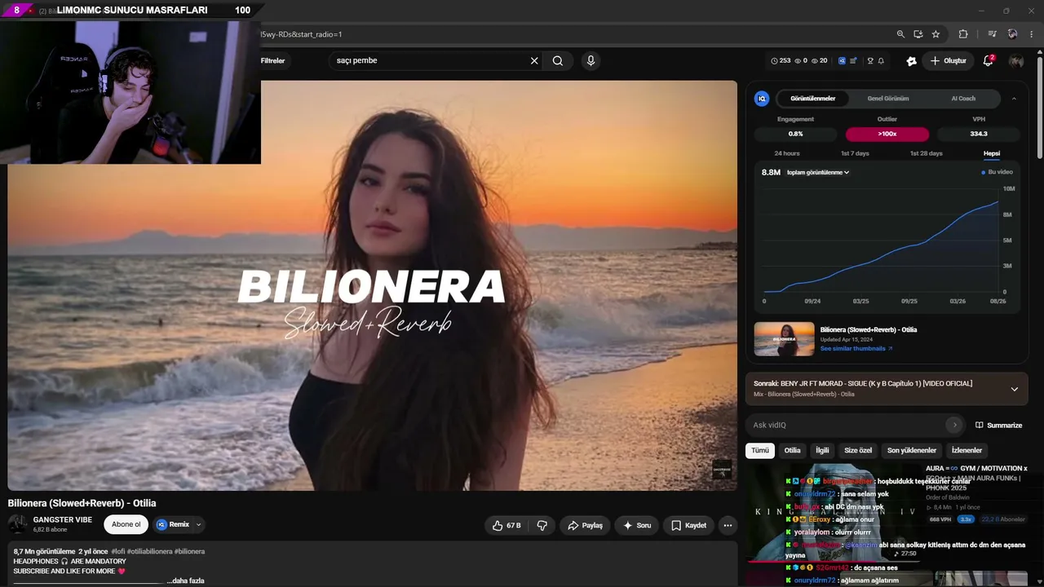Open the YouTube account avatar menu
1044x587 pixels.
1016,61
